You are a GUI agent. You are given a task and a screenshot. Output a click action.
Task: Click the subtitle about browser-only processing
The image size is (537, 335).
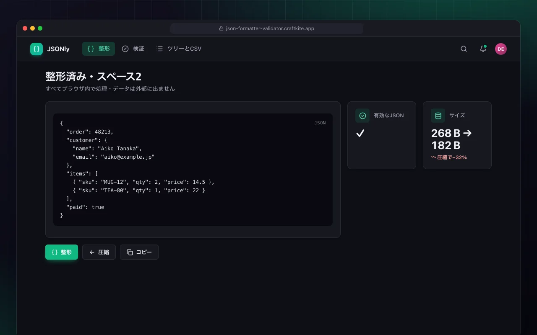click(110, 89)
